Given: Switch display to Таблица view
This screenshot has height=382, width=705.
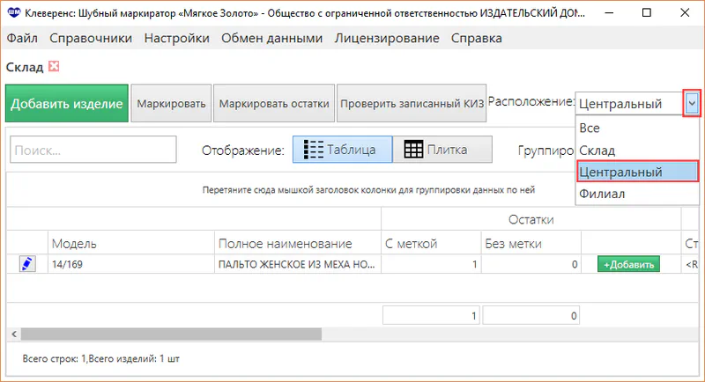Looking at the screenshot, I should [341, 150].
